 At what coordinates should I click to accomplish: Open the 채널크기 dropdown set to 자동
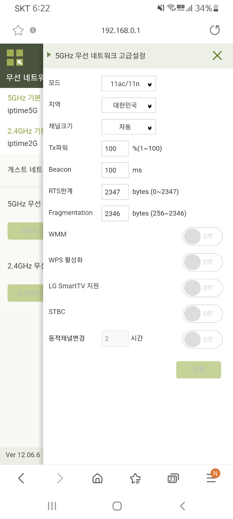(x=129, y=127)
